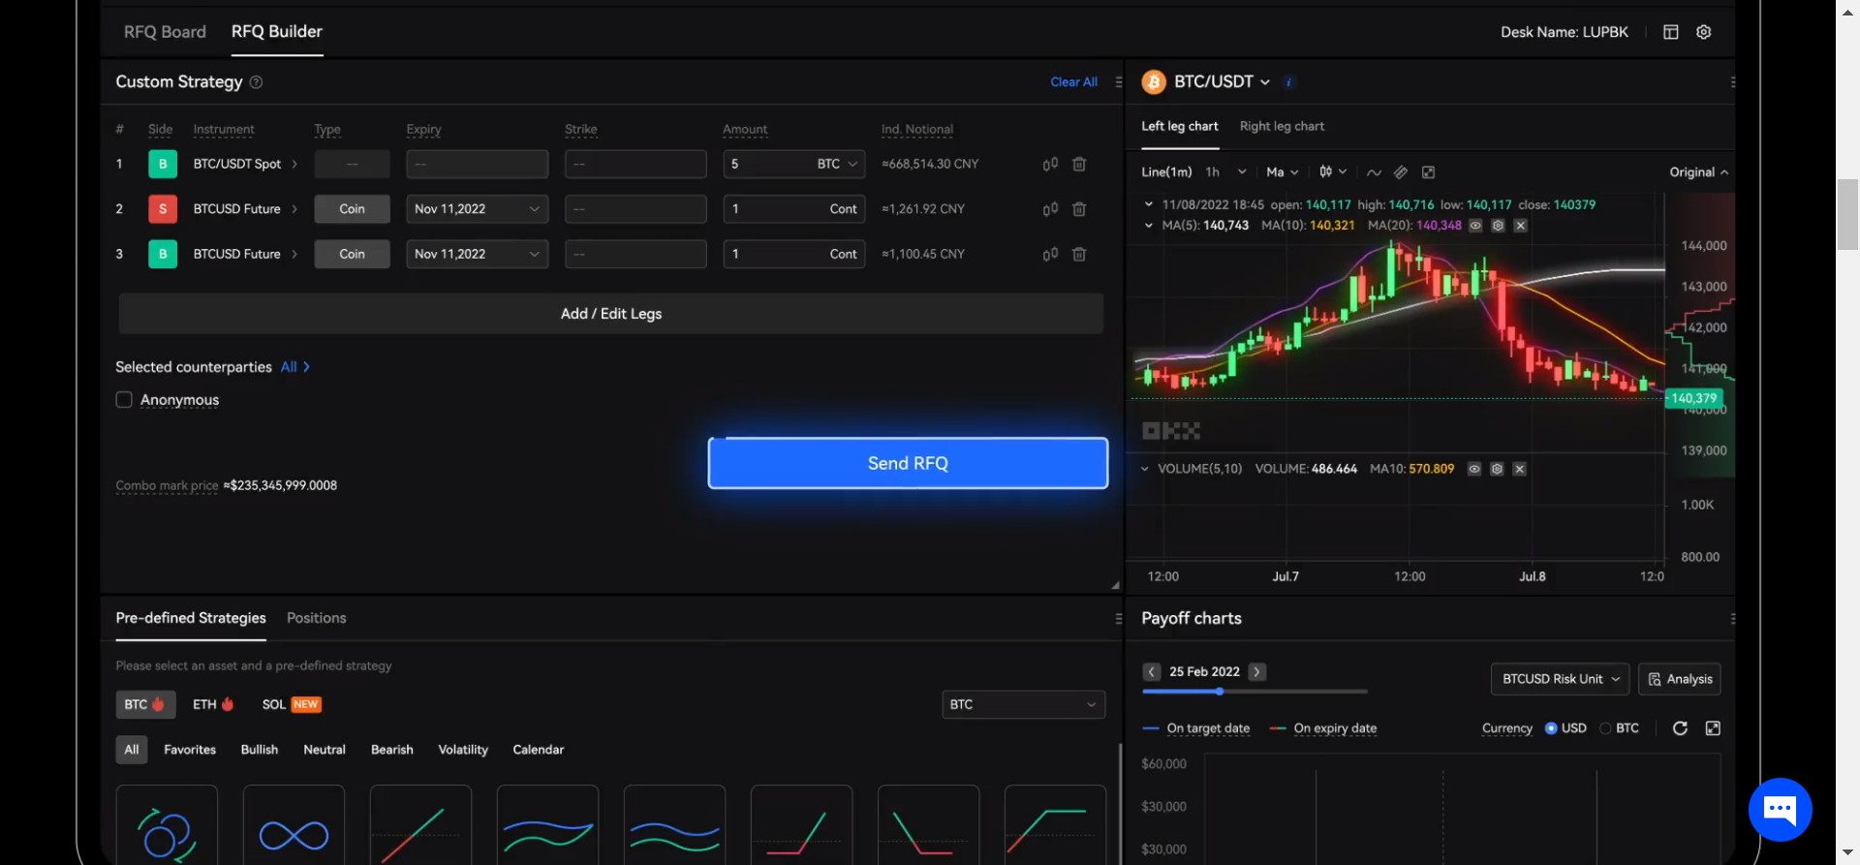Click the payoff target date slider handle
Viewport: 1860px width, 865px height.
1219,692
